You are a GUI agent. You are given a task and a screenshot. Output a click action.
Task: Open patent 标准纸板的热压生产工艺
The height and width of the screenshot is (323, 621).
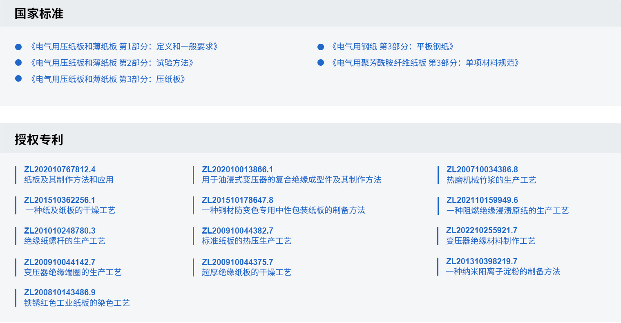(x=246, y=241)
